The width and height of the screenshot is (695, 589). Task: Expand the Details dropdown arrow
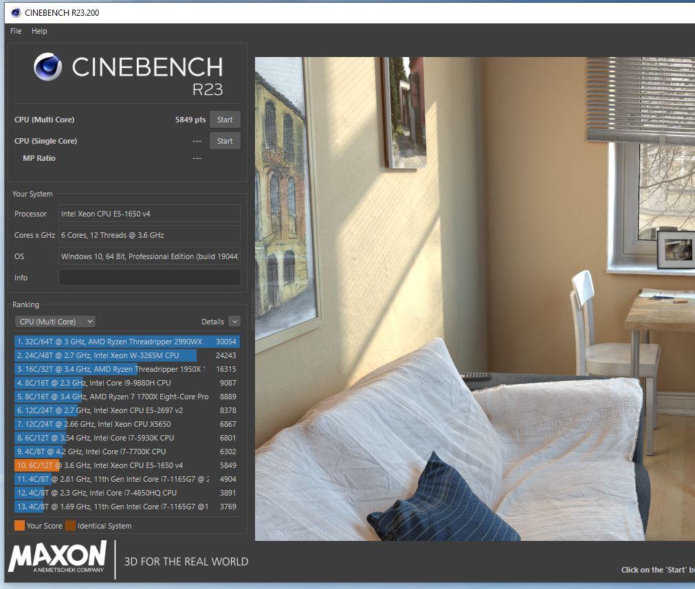coord(234,322)
